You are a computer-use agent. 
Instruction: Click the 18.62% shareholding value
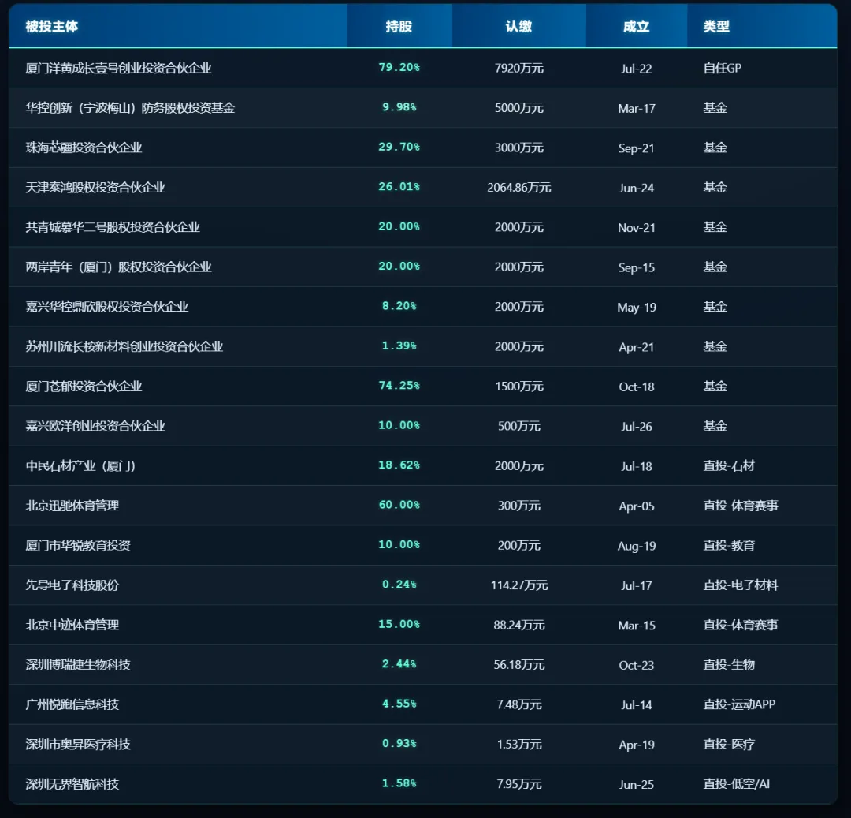coord(399,465)
